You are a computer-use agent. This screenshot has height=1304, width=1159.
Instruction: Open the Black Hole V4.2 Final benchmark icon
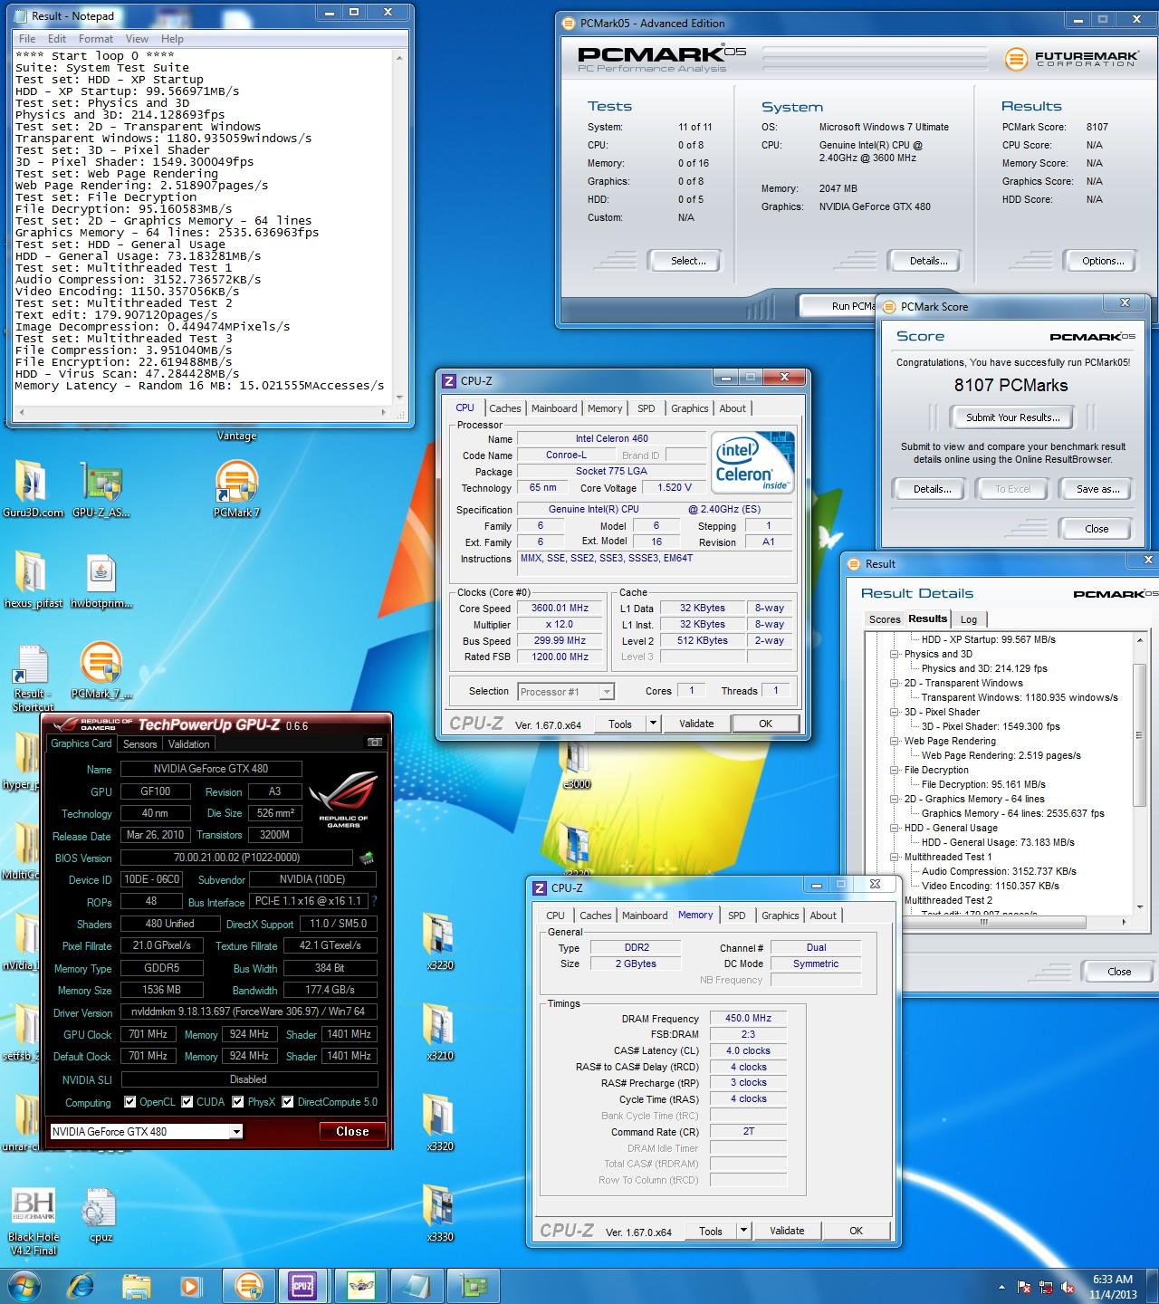[x=34, y=1222]
